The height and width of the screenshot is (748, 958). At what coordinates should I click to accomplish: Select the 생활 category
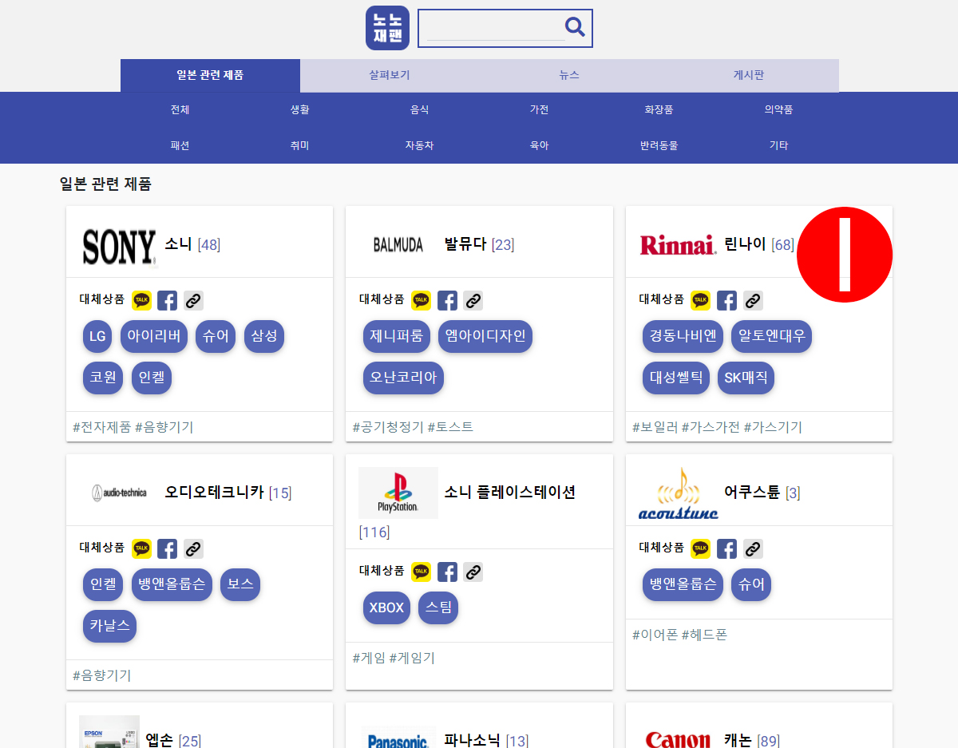299,109
